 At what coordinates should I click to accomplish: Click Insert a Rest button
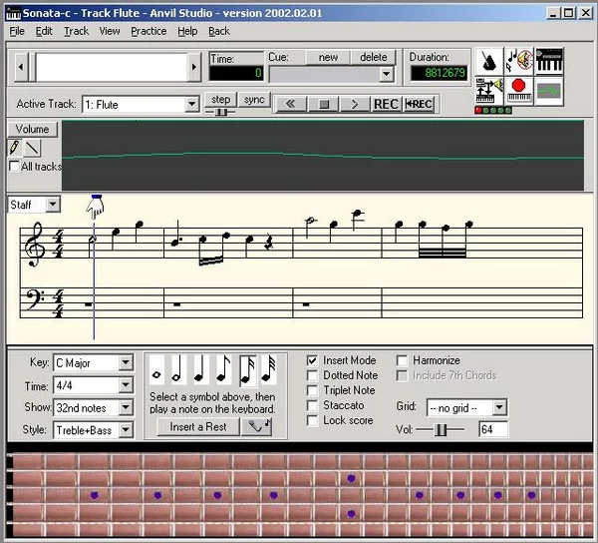[x=198, y=426]
